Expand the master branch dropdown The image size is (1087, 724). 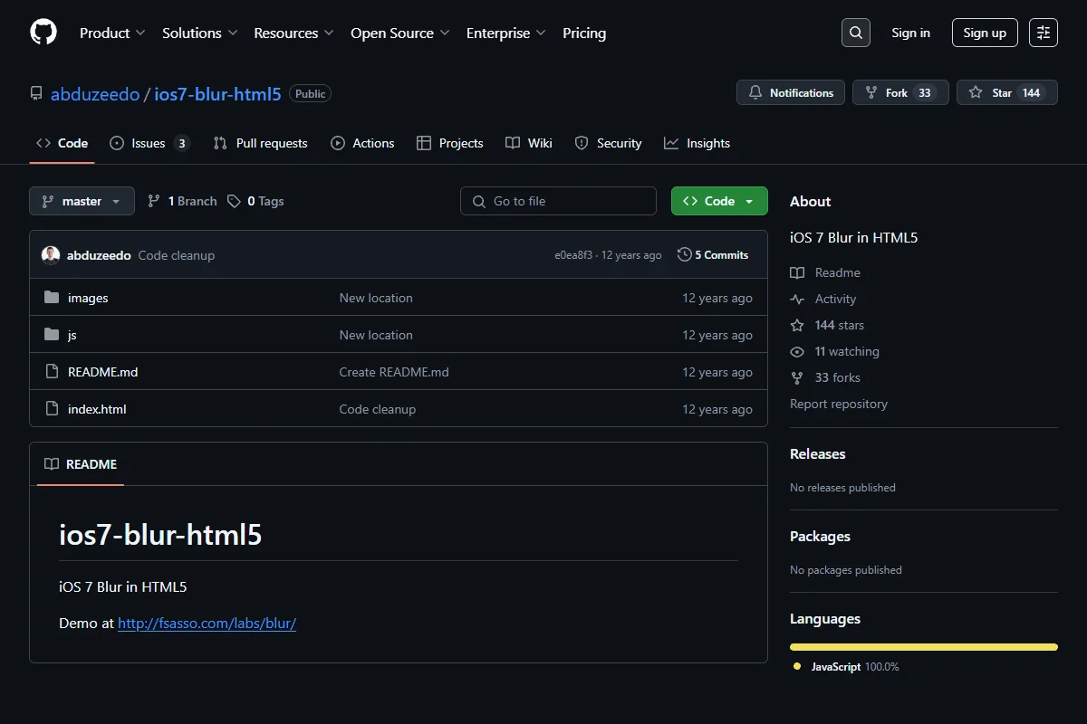(82, 201)
